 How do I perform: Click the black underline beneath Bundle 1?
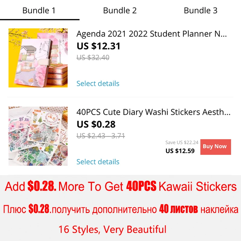pos(40,20)
